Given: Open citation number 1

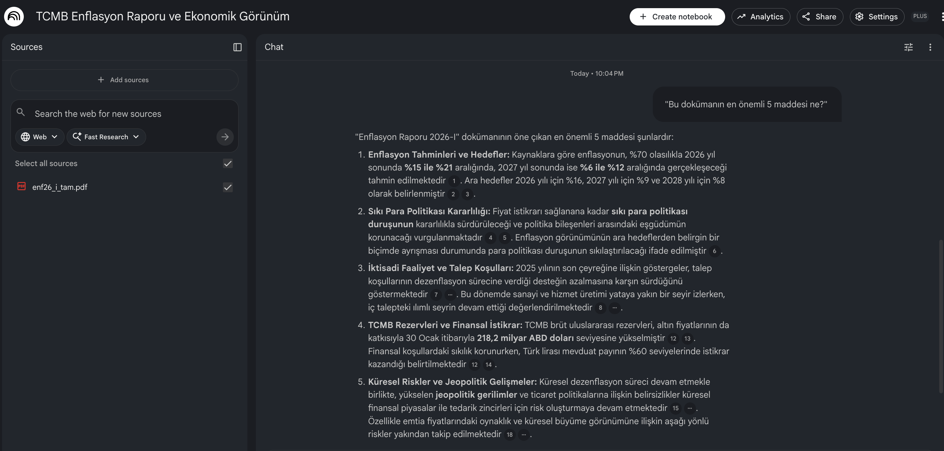Looking at the screenshot, I should [454, 181].
